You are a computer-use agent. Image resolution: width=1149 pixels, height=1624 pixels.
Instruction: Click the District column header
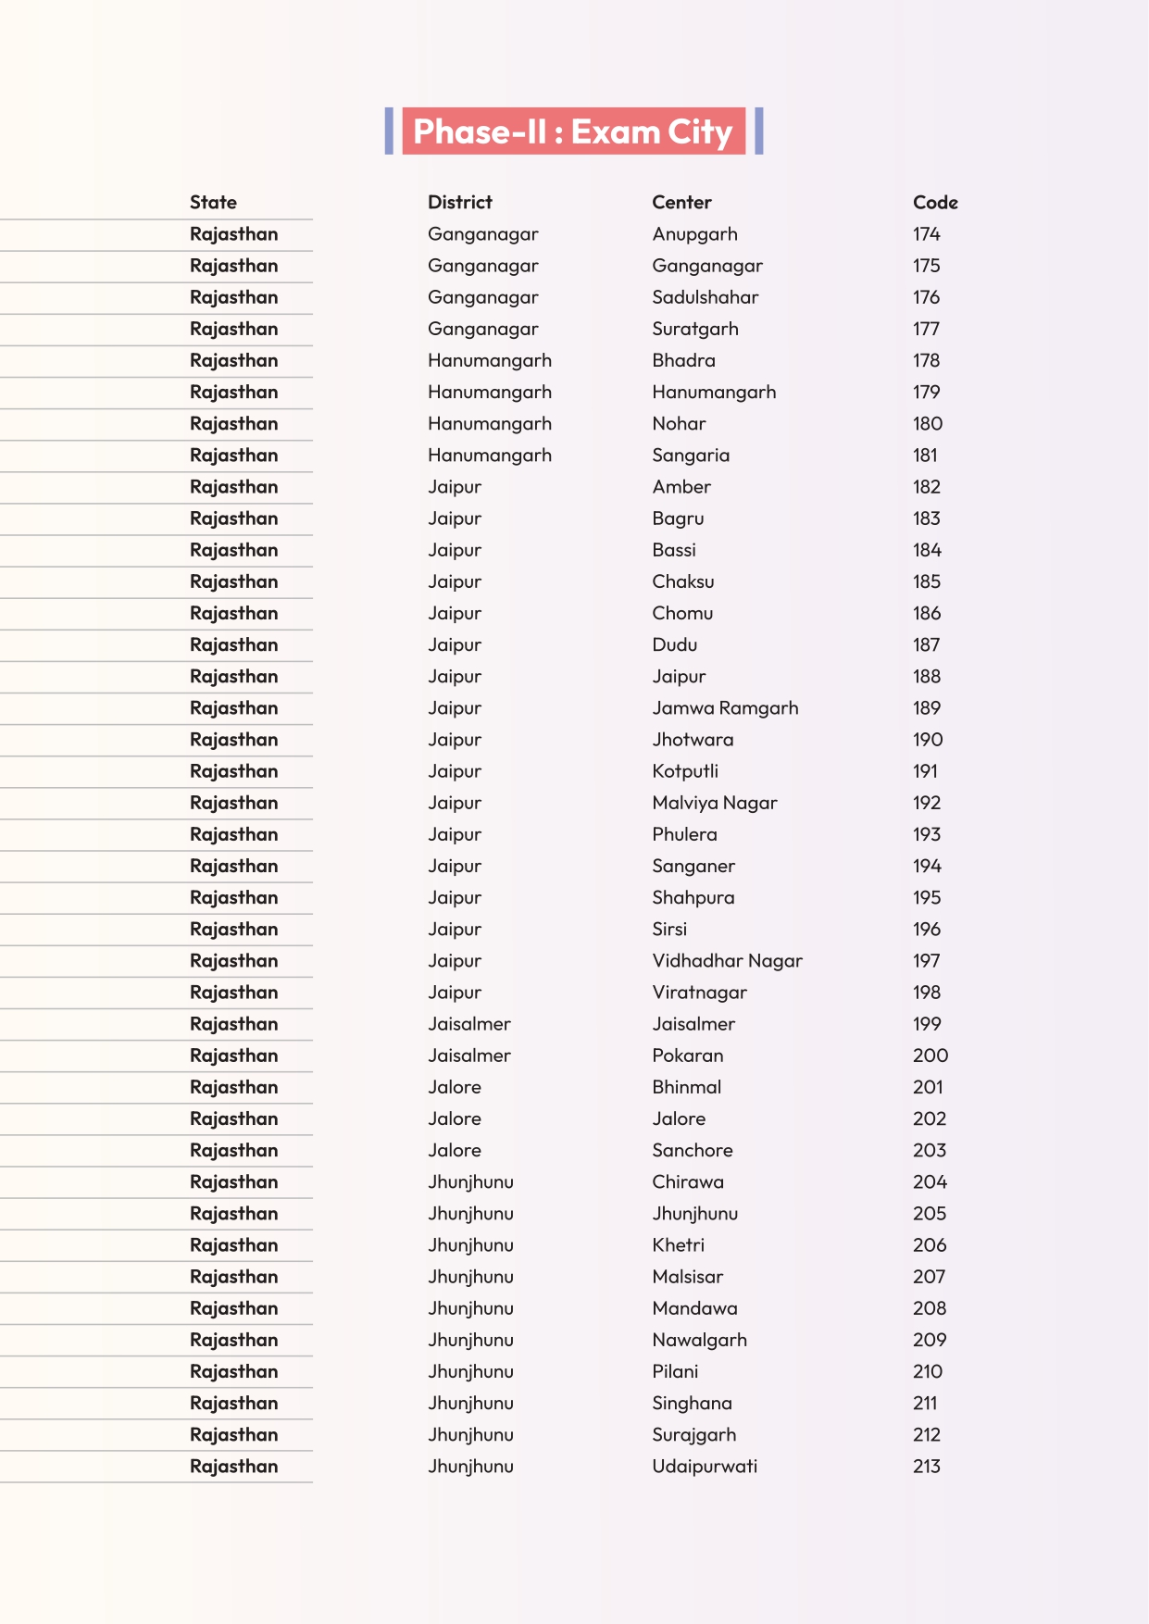pos(459,202)
